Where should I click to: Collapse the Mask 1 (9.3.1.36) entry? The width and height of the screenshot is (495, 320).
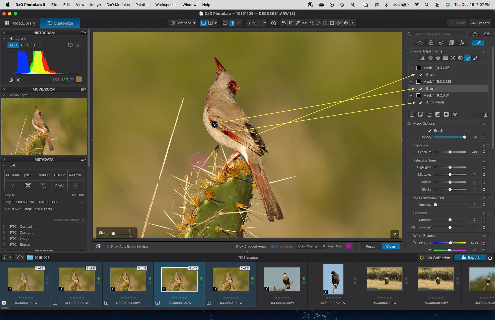pos(411,68)
